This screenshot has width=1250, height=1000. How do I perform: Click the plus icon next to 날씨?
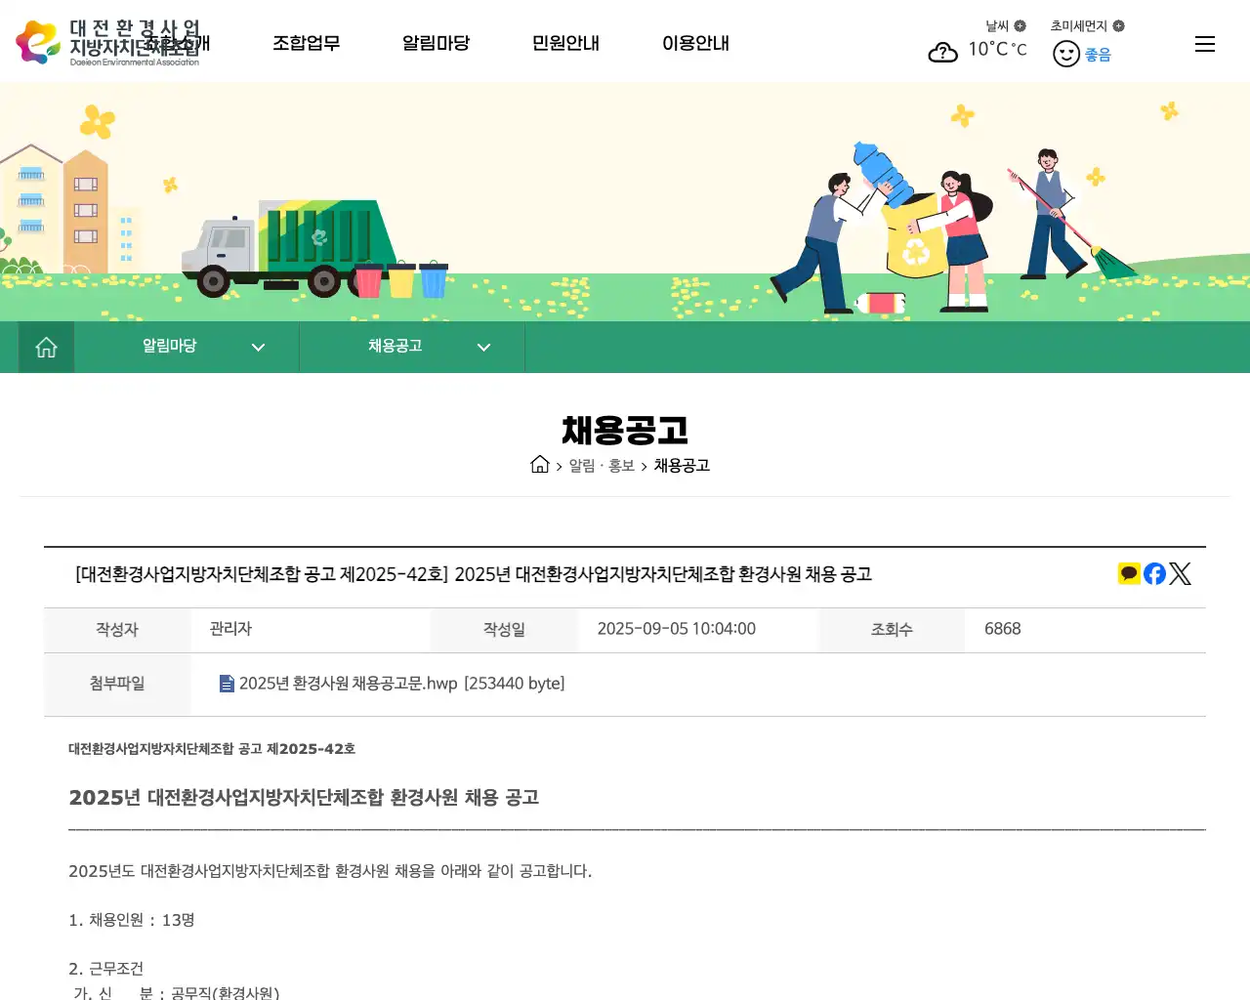pos(1021,25)
